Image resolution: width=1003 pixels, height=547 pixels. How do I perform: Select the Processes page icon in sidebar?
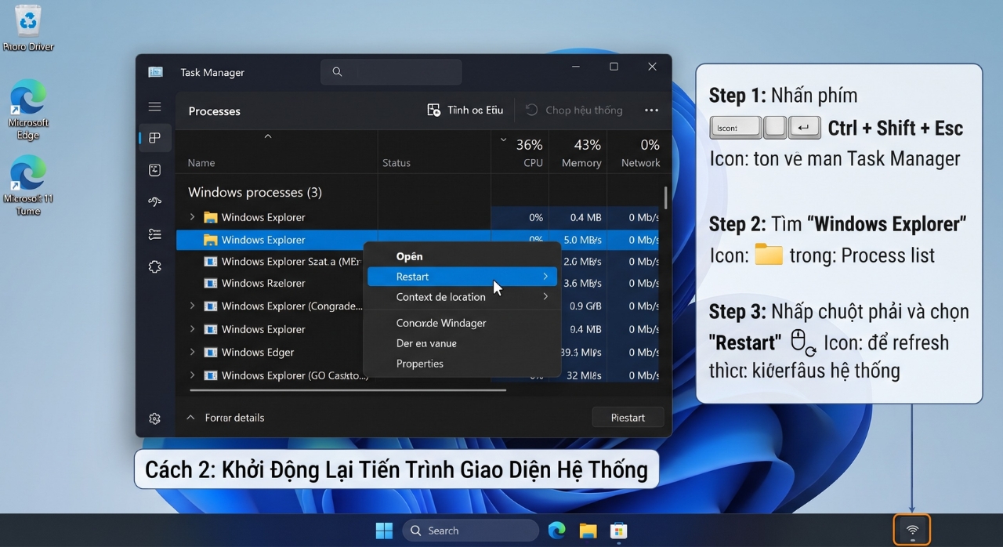tap(154, 138)
